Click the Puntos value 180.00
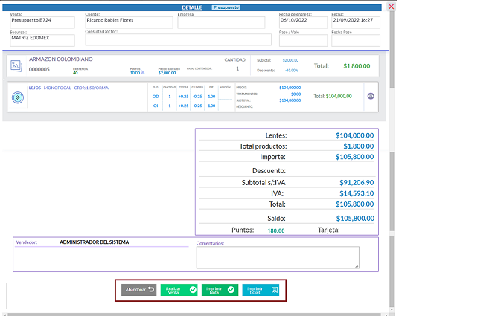This screenshot has height=316, width=495. tap(276, 230)
